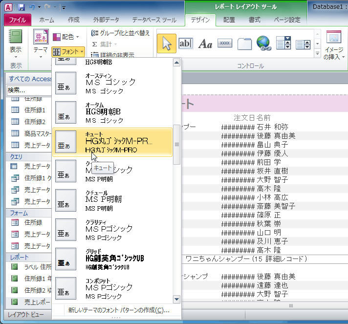Select the list box control icon
Screen dimensions: 348x324
click(x=303, y=44)
